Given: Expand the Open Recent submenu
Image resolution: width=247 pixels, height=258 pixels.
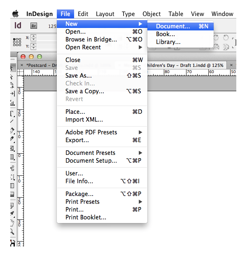Looking at the screenshot, I should (x=140, y=47).
